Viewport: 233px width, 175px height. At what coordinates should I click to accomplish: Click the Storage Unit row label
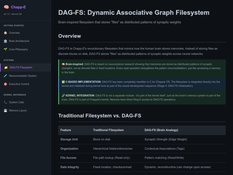point(69,140)
